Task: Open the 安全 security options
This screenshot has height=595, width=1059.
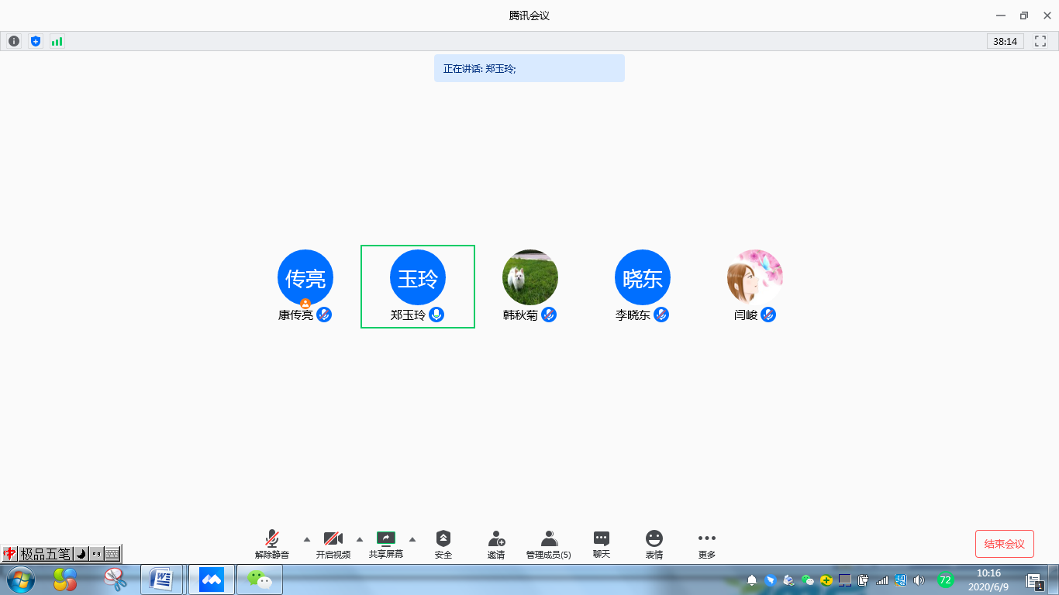Action: (443, 545)
